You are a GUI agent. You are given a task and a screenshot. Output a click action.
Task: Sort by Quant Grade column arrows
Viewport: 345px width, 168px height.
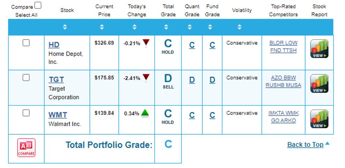click(190, 27)
